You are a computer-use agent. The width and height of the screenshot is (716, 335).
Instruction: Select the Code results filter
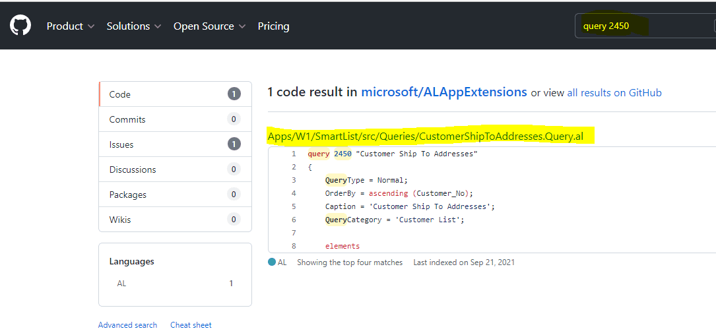(176, 94)
